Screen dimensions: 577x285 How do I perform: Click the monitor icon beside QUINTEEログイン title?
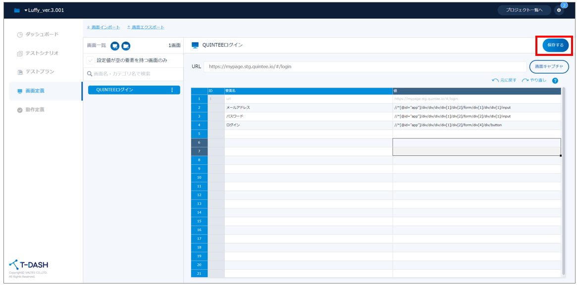[195, 45]
